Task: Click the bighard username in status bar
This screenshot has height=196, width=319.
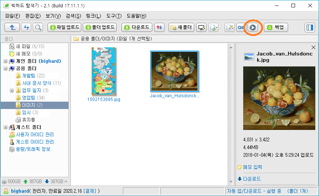Action: tap(20, 191)
